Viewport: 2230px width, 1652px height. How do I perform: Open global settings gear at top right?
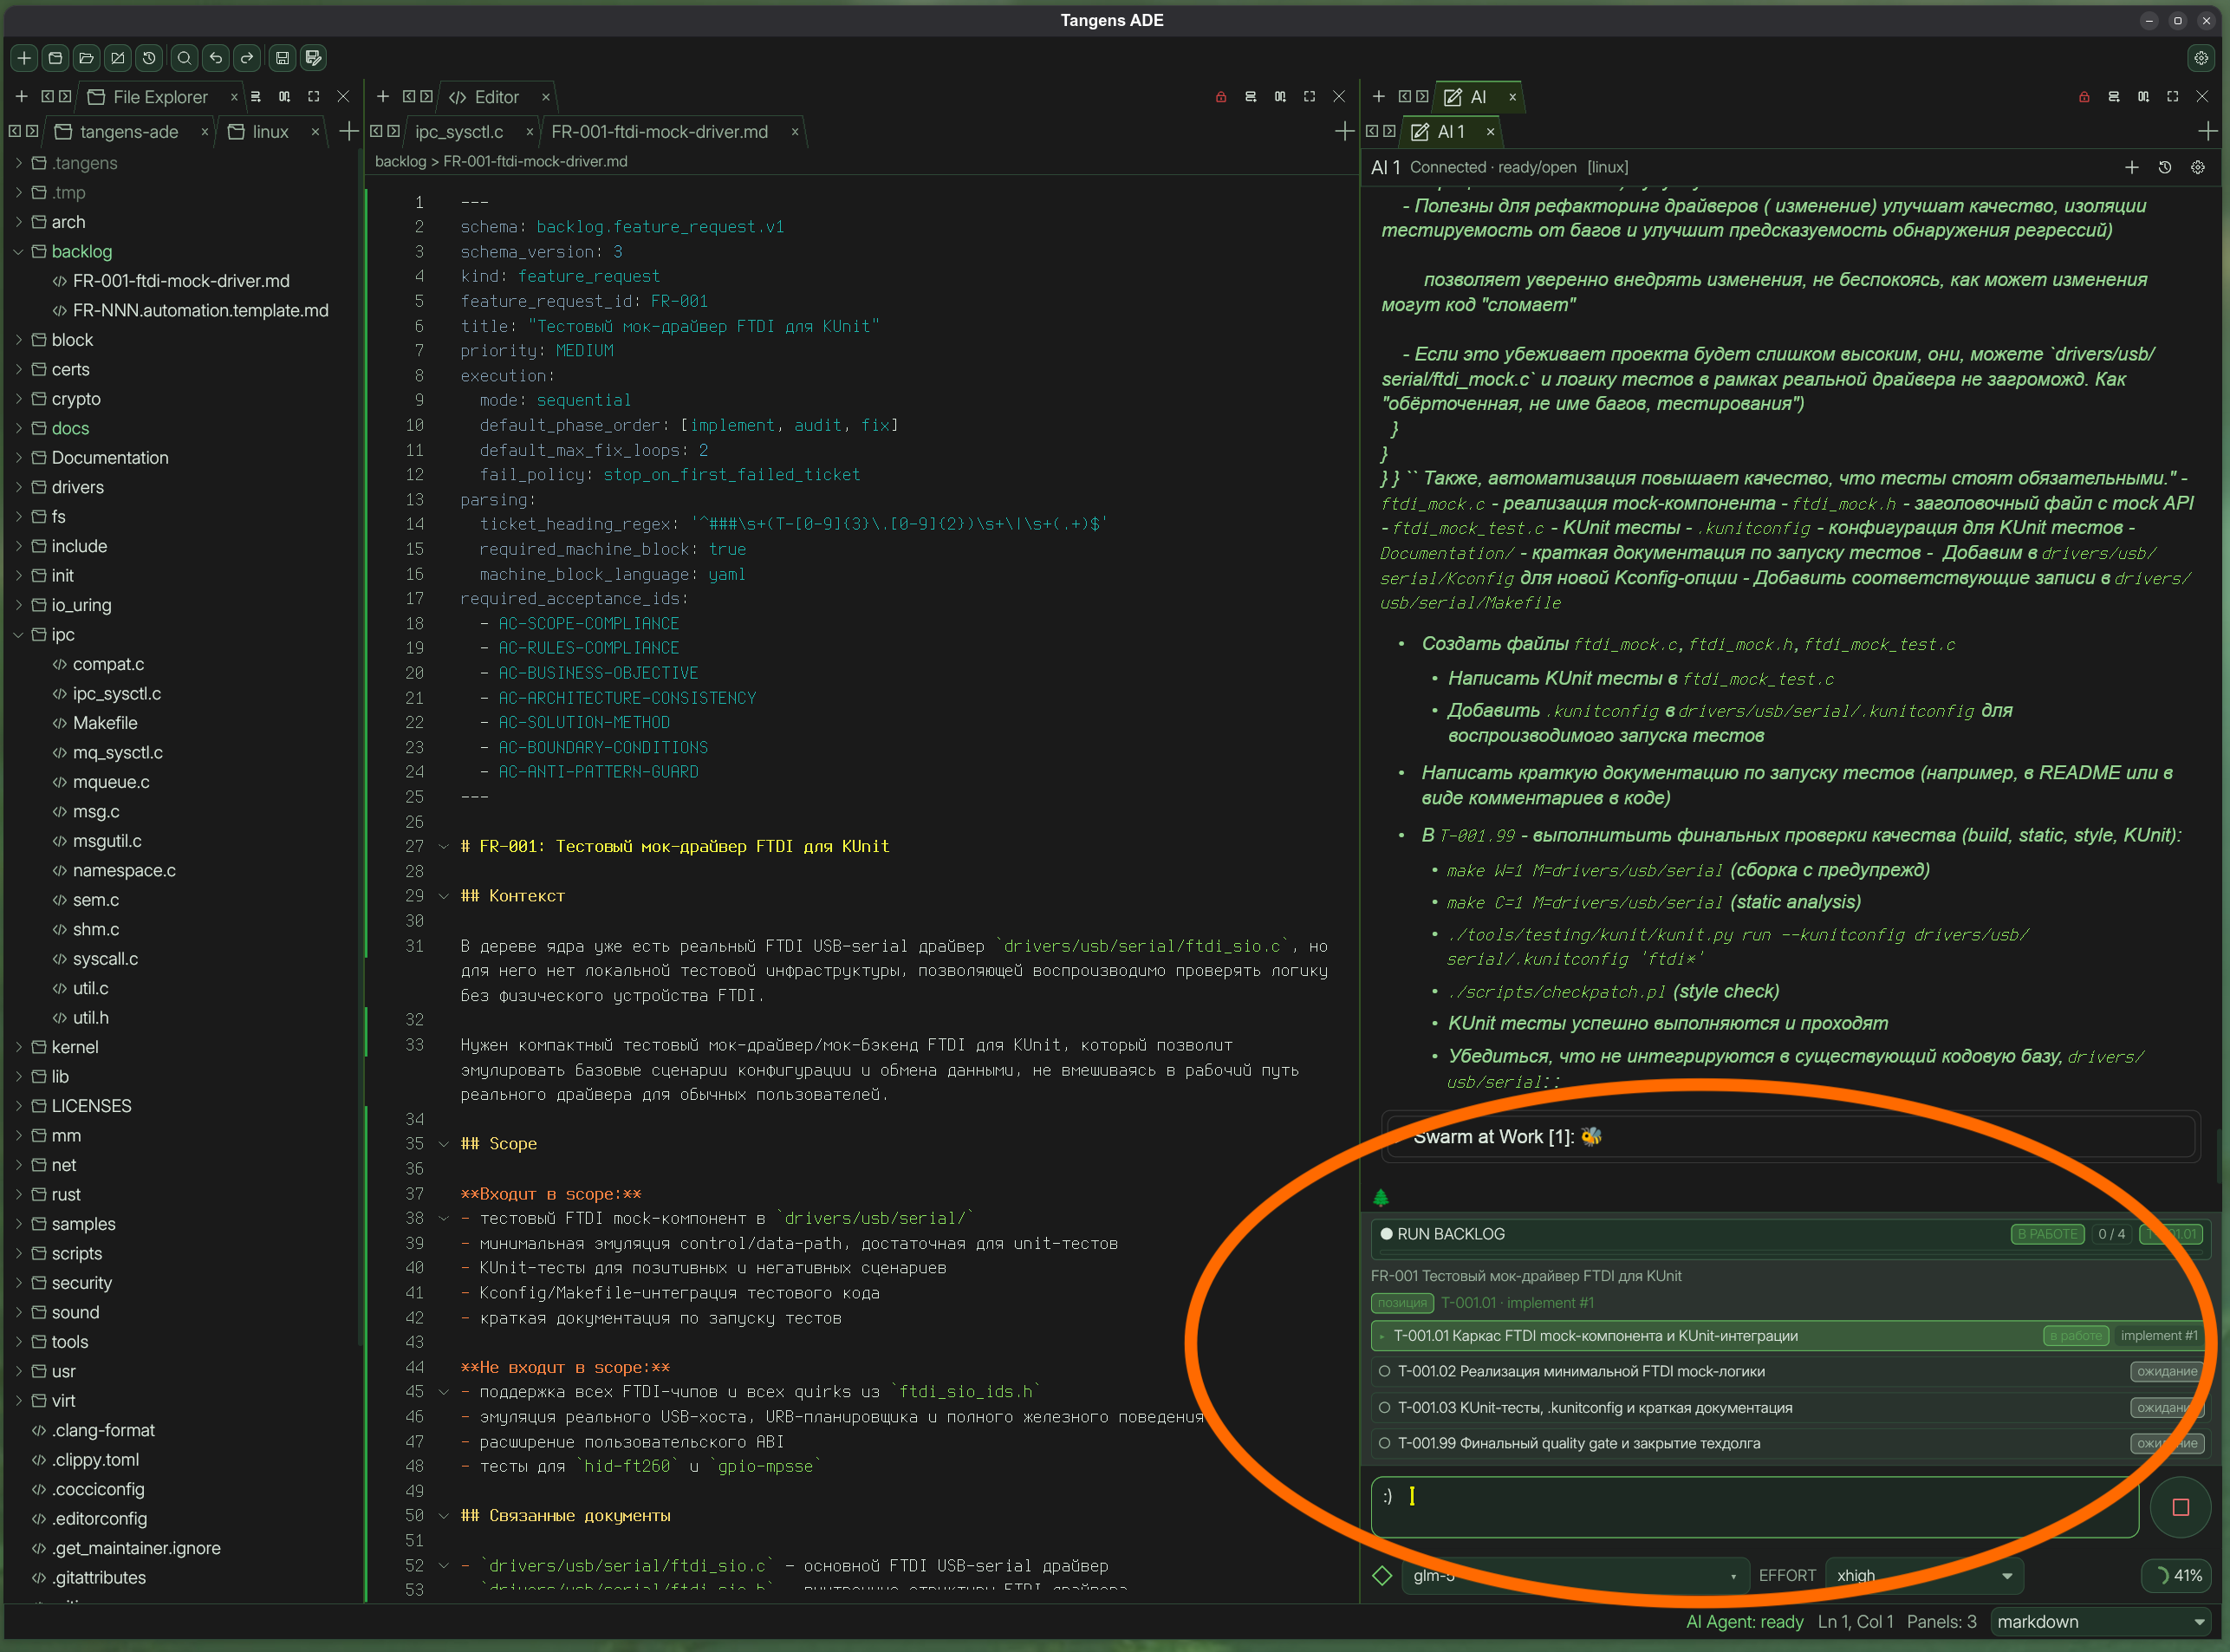pos(2201,58)
